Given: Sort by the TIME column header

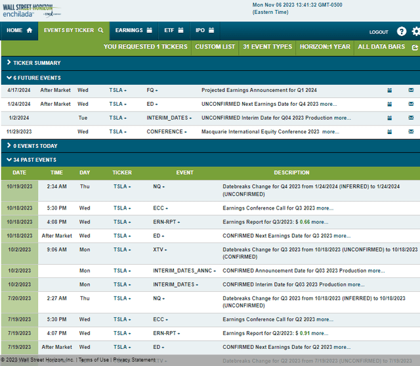Looking at the screenshot, I should pos(56,173).
